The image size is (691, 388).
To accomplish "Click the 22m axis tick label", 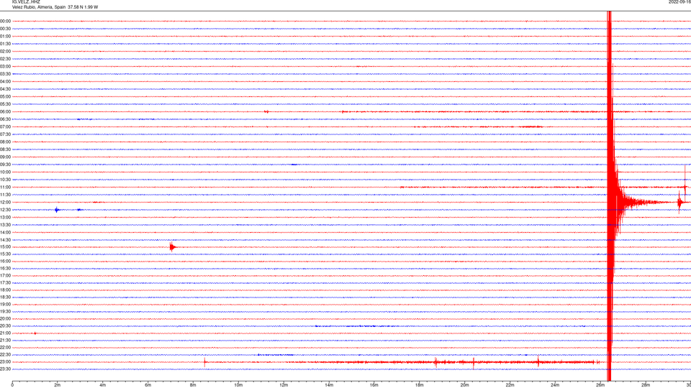I will [510, 385].
